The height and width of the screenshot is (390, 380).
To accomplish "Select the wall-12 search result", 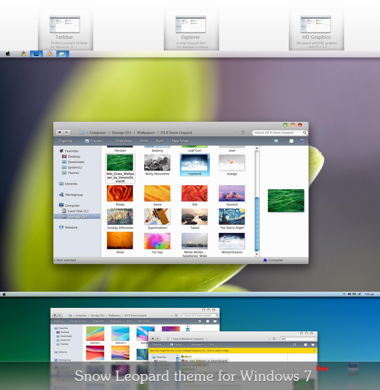I will pos(186,357).
